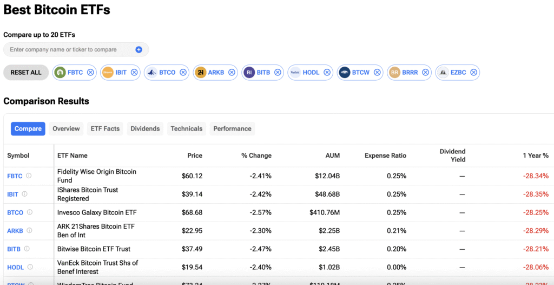
Task: Open the BITB symbol link in table
Action: (x=14, y=249)
